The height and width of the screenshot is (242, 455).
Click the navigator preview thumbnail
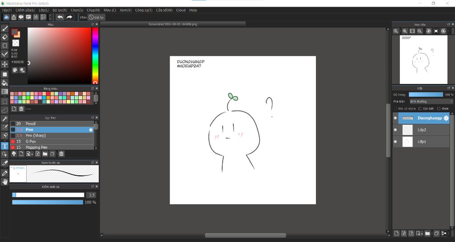click(x=423, y=60)
